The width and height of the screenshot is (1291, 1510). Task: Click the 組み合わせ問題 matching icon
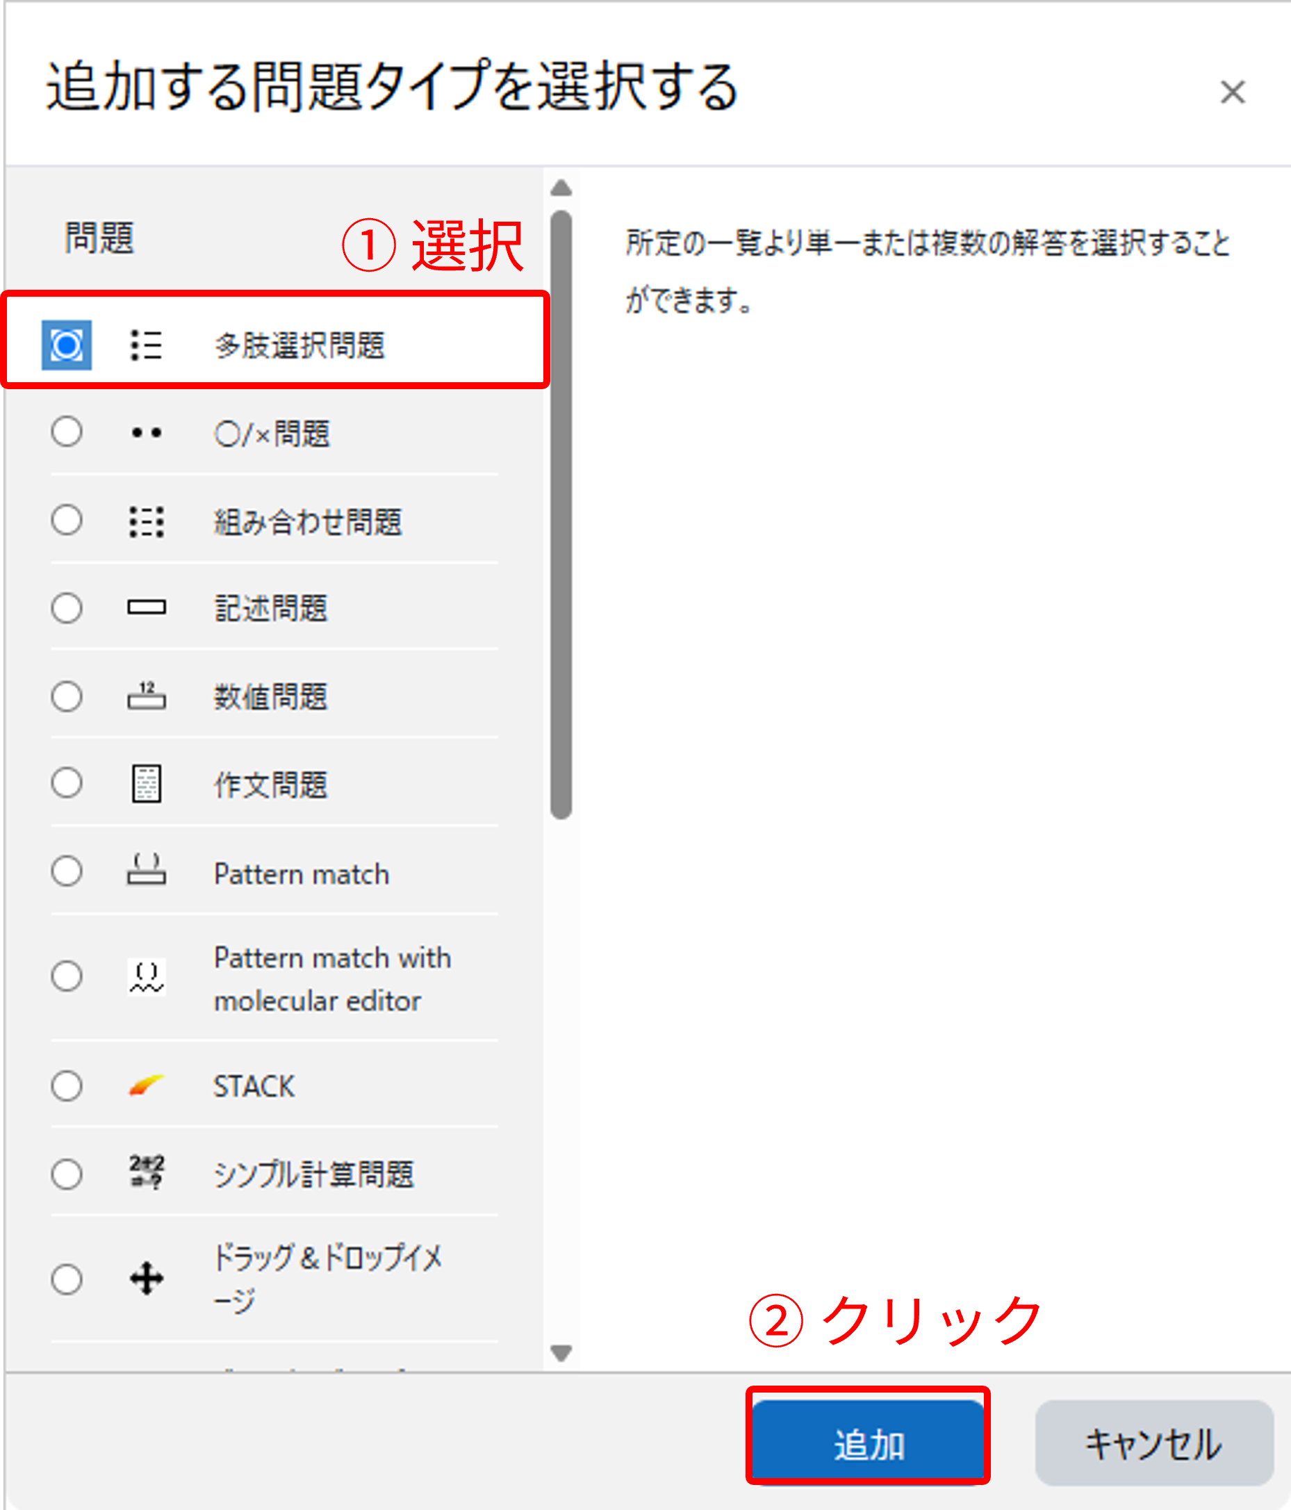tap(146, 522)
